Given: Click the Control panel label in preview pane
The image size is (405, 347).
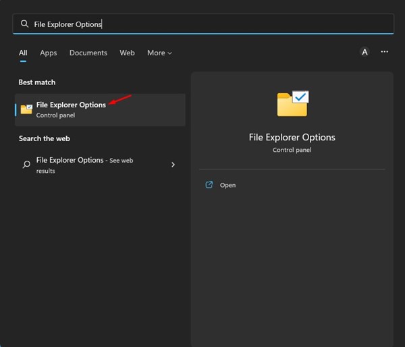Looking at the screenshot, I should [292, 150].
